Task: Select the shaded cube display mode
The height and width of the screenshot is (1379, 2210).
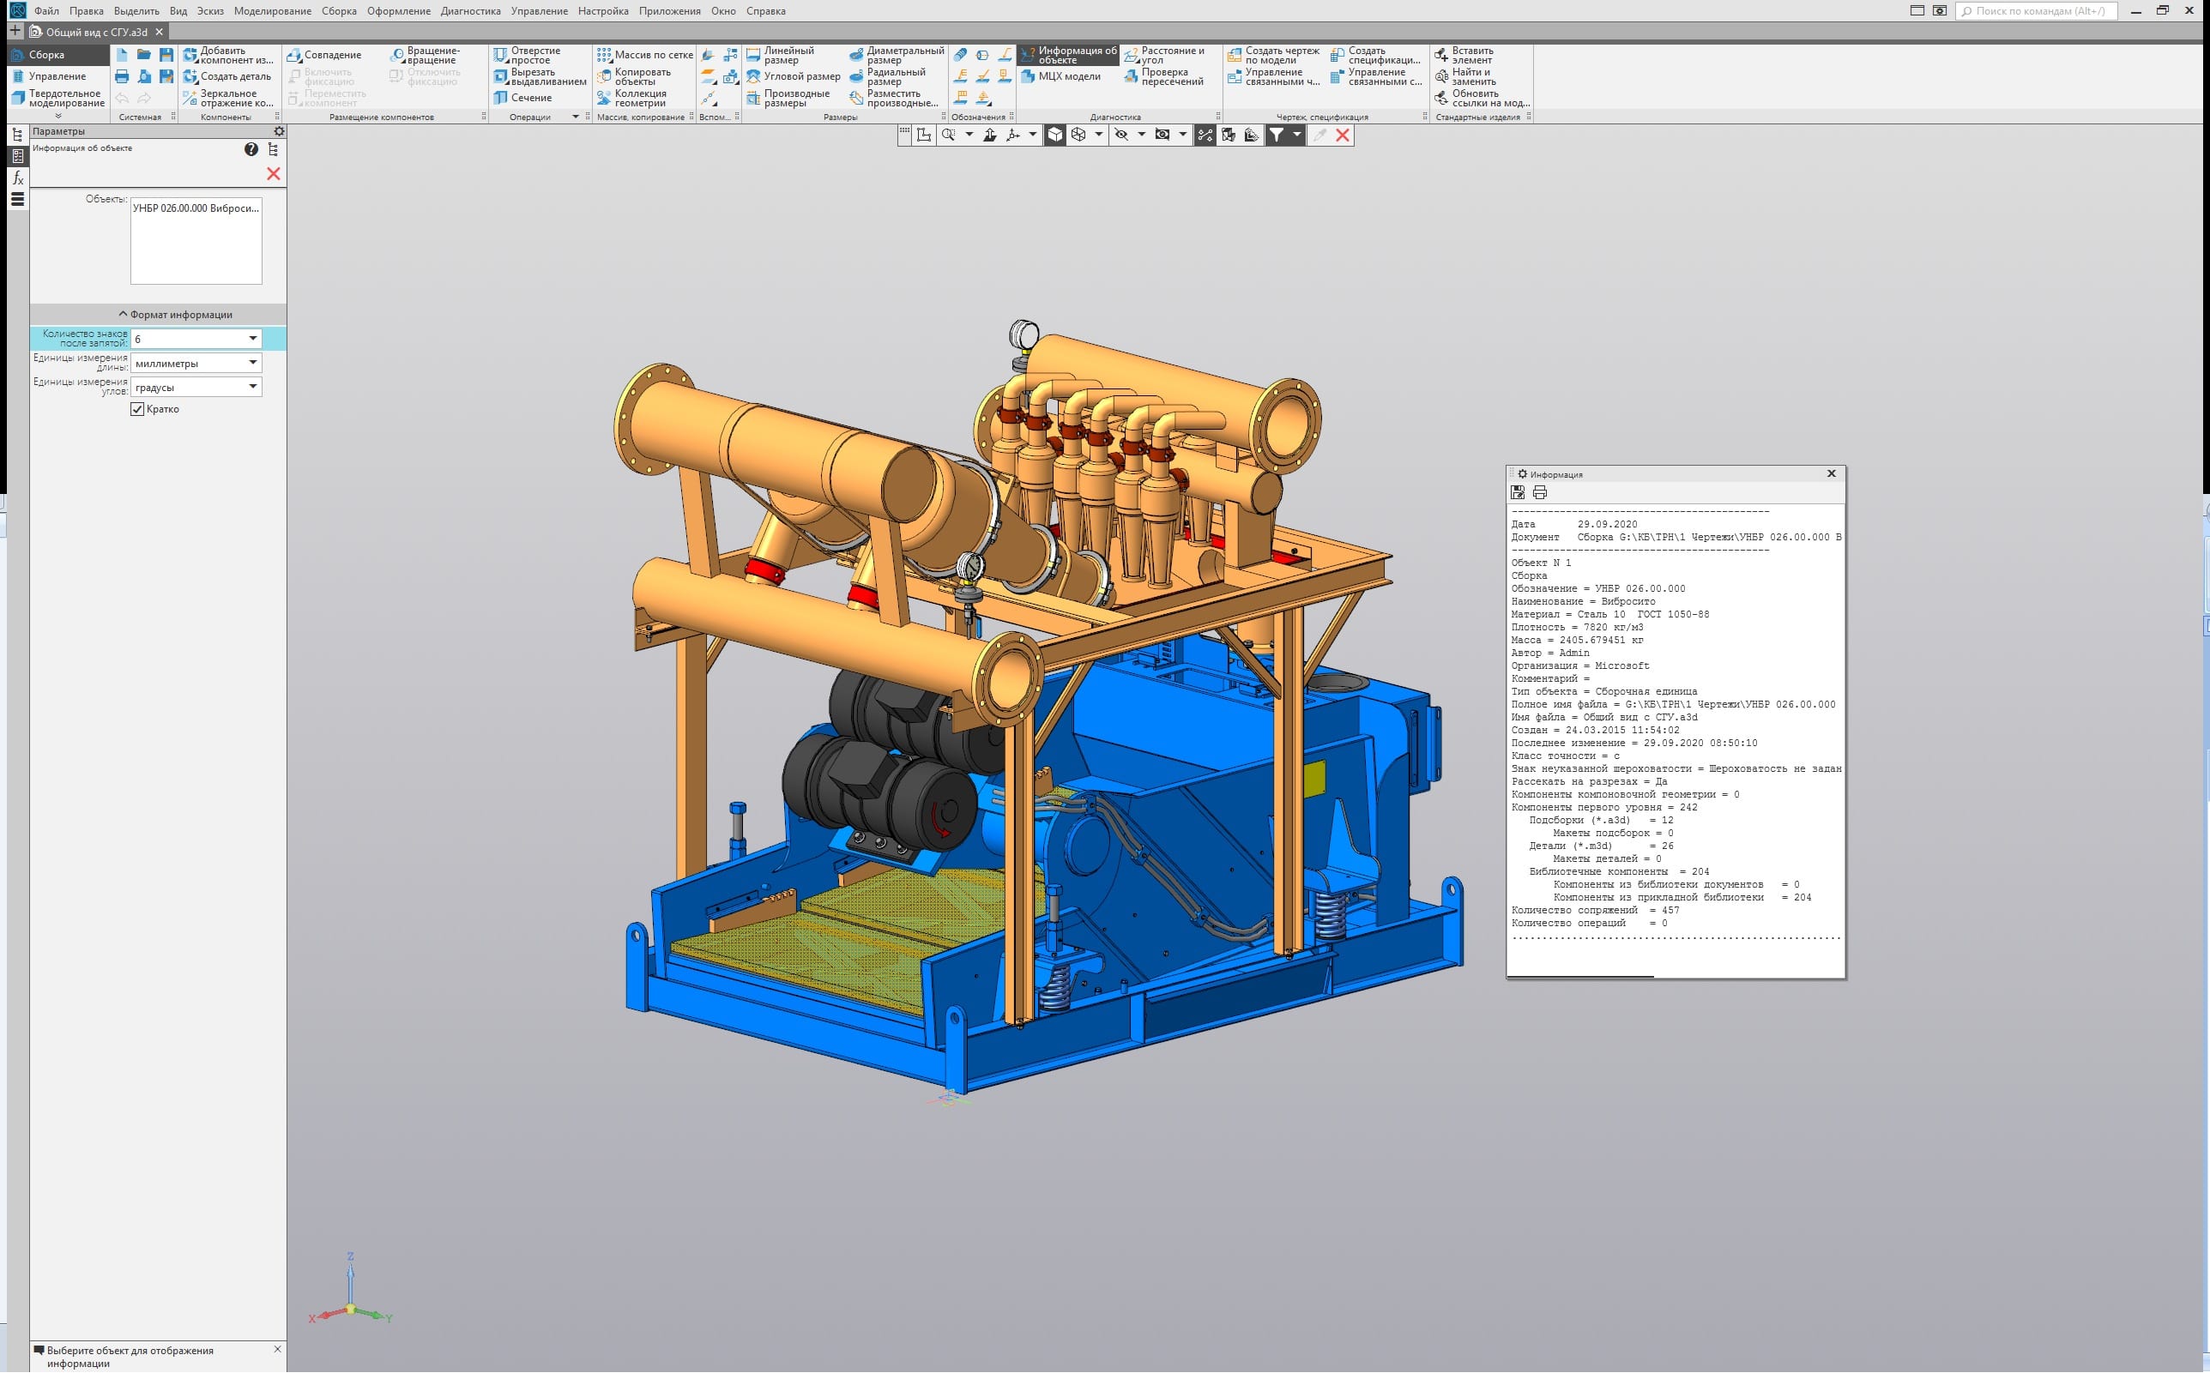Action: [1054, 135]
